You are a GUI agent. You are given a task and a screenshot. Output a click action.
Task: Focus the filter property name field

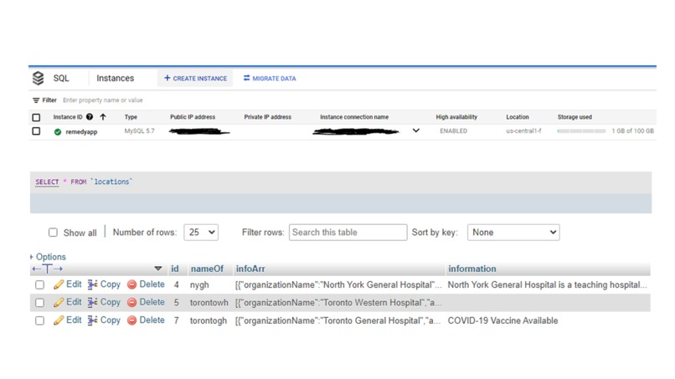103,100
